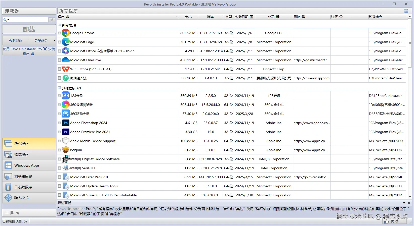
Task: Click the Microsoft Office 2021 icon
Action: tap(66, 51)
